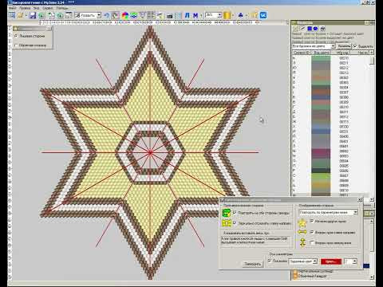Sort by the 'Символ ID' column header

(x=302, y=53)
